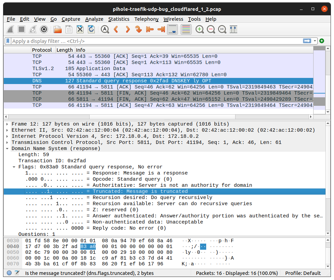Click the stop capture square icon
The width and height of the screenshot is (334, 280).
tap(21, 29)
